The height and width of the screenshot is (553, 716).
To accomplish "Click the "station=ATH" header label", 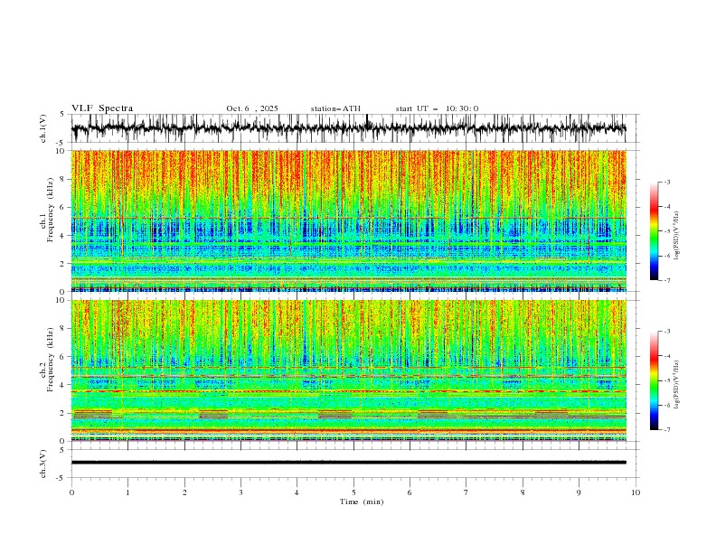I will (x=335, y=108).
